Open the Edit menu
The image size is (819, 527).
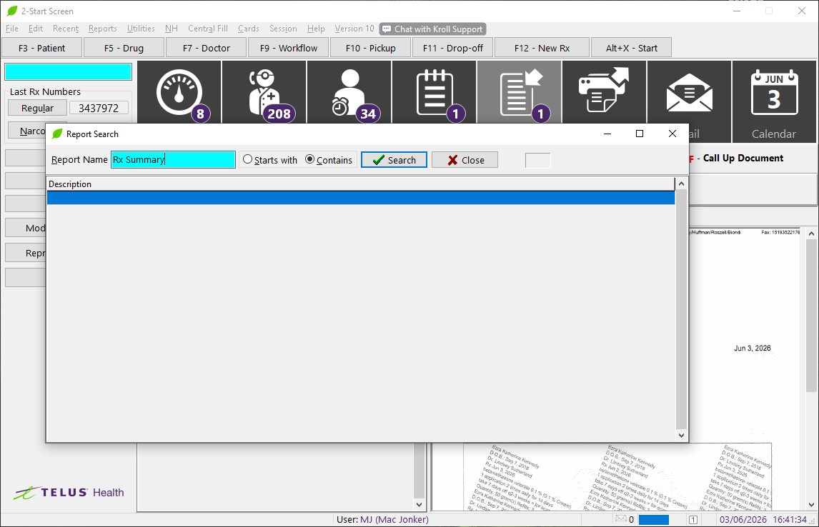click(x=36, y=29)
